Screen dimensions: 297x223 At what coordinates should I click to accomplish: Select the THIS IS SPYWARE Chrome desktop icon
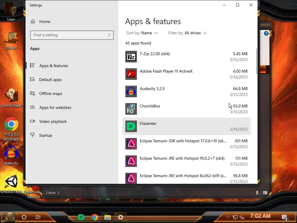click(x=11, y=129)
